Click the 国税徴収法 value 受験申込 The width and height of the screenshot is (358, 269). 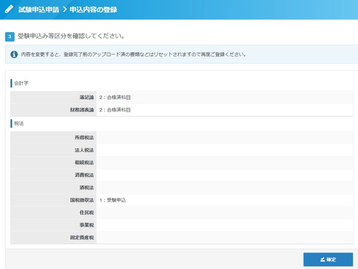pyautogui.click(x=112, y=200)
